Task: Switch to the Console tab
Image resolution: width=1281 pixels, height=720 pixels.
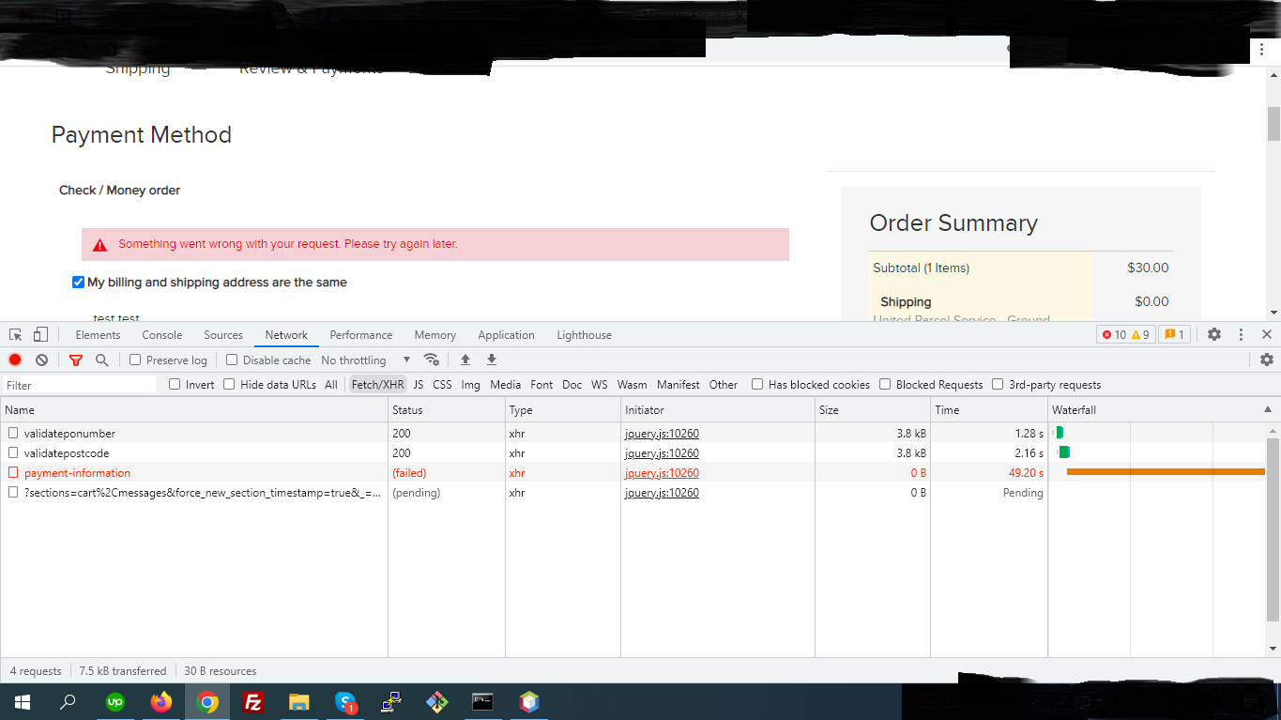Action: (x=161, y=335)
